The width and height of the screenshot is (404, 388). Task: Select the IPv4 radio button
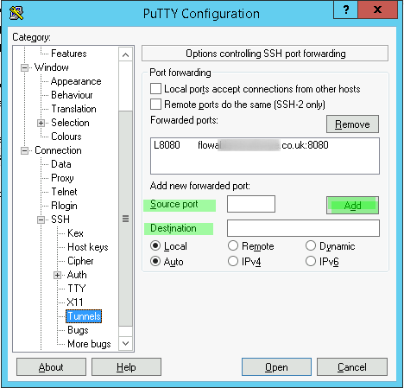233,262
